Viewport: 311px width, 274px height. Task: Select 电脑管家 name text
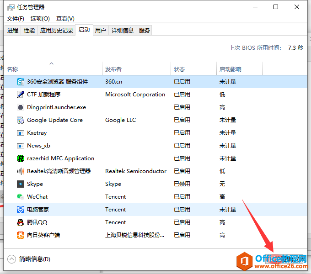(38, 210)
